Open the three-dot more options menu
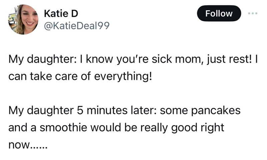The width and height of the screenshot is (267, 160). (x=253, y=14)
